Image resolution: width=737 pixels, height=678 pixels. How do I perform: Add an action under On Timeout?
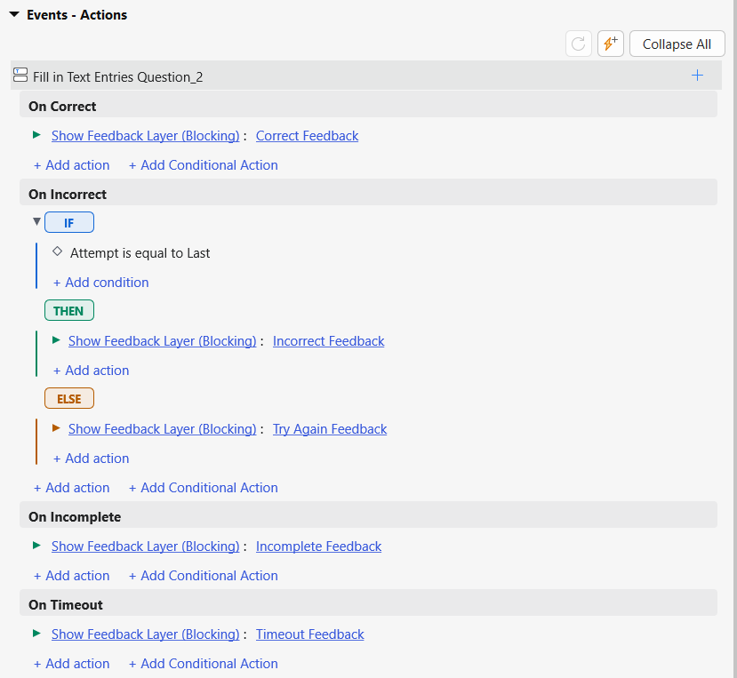71,664
